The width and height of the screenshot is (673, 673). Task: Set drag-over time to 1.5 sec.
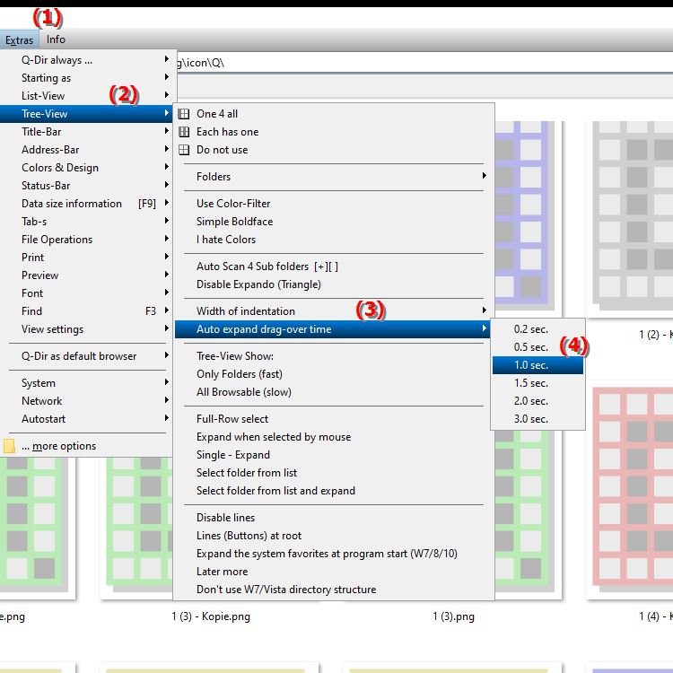[538, 383]
